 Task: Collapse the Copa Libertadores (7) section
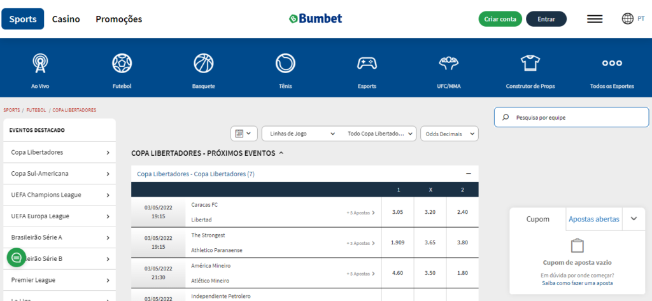point(468,174)
